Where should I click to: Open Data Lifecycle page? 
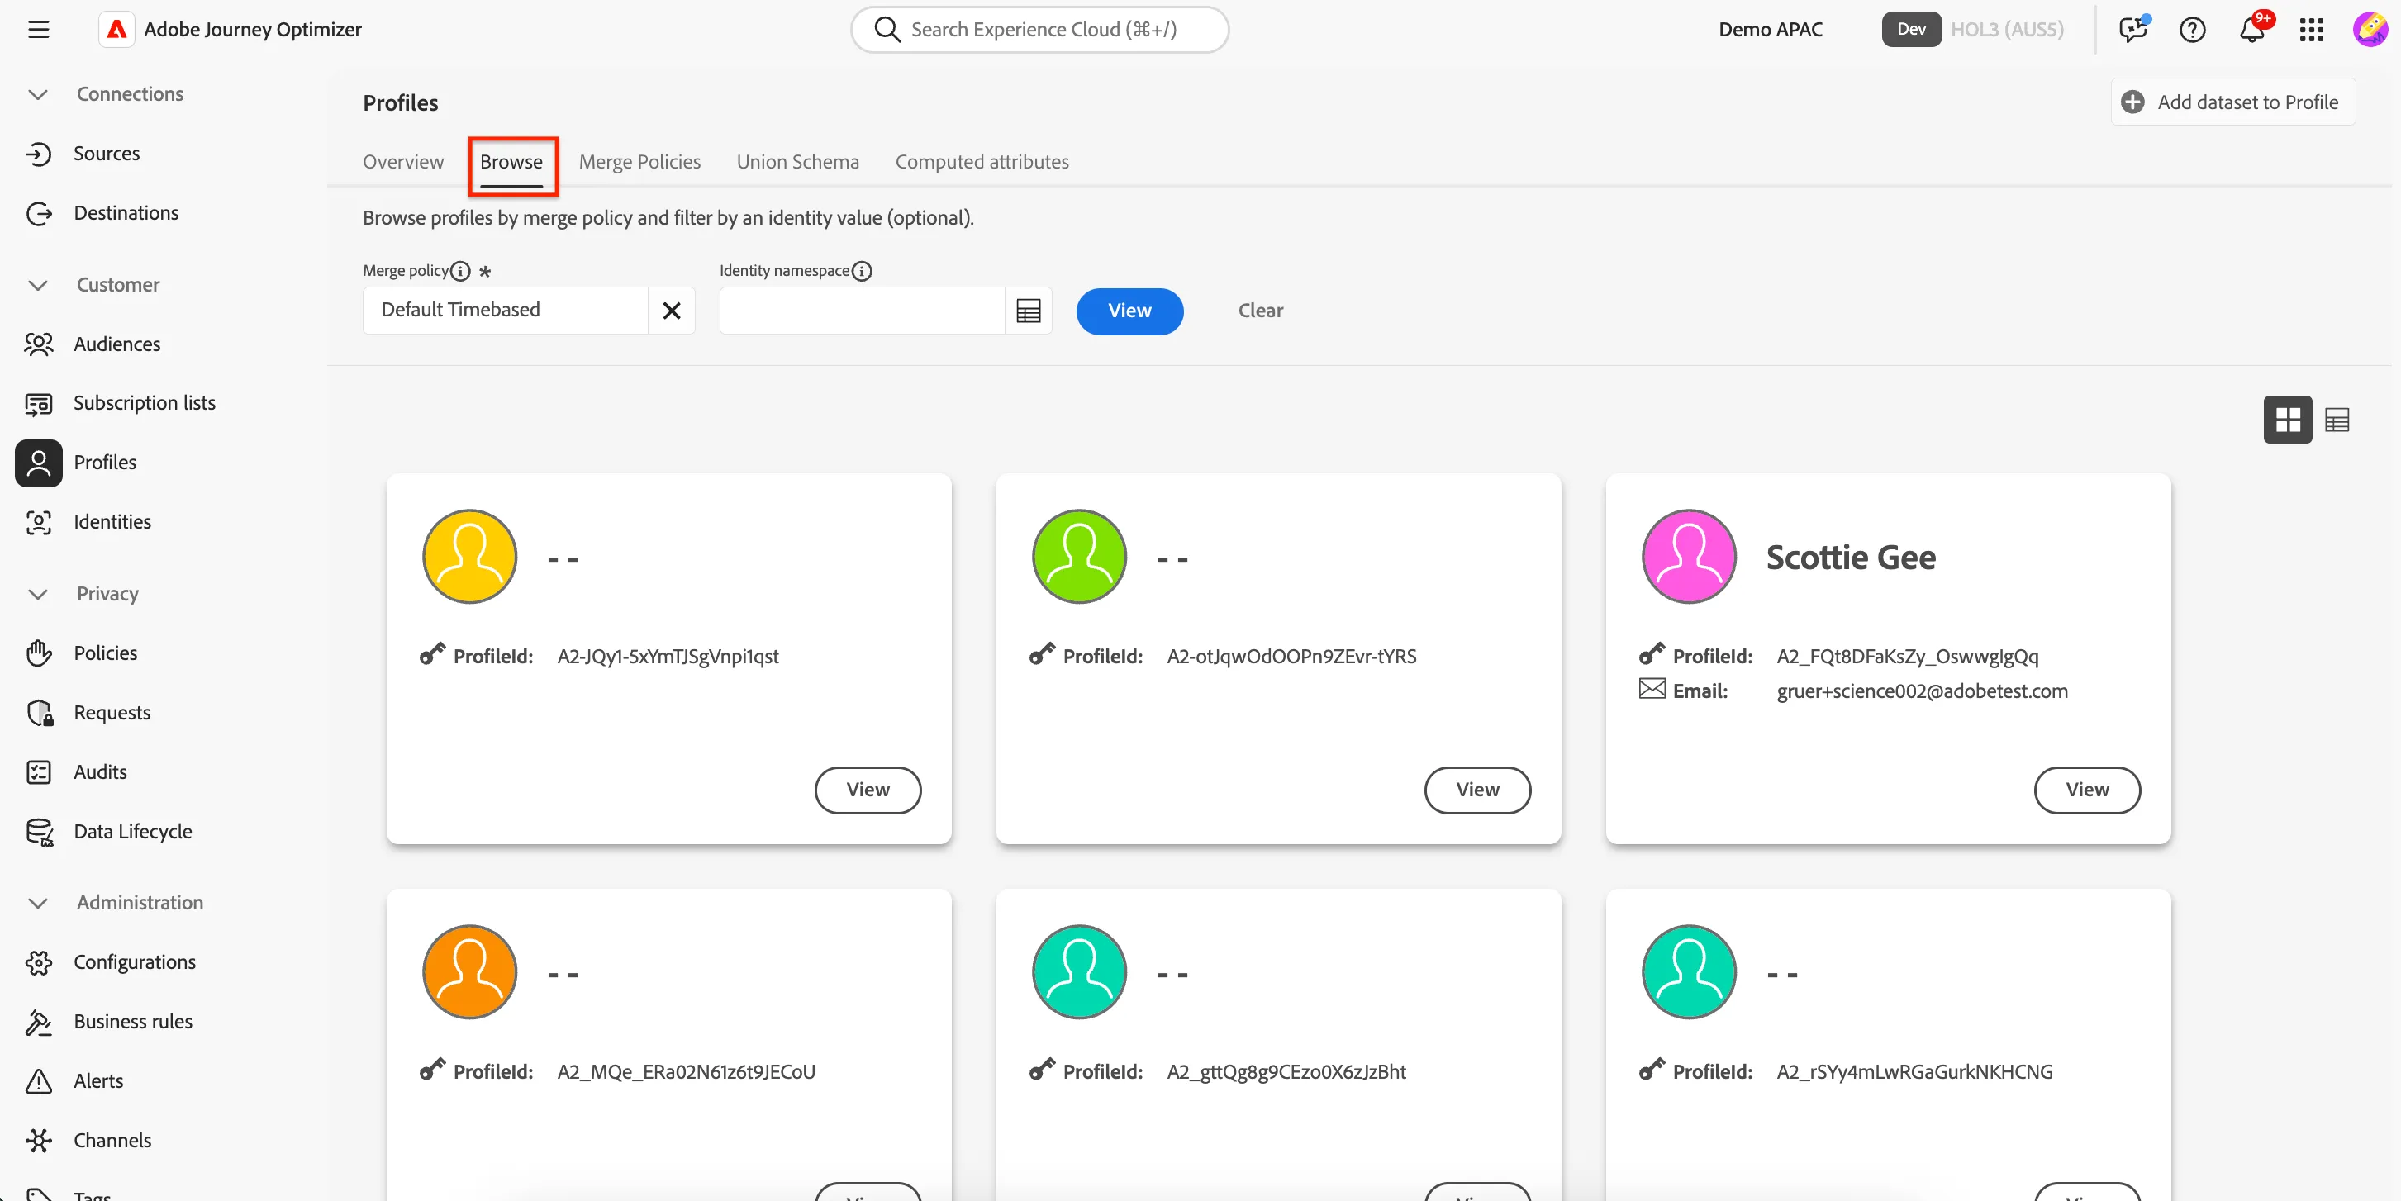tap(132, 831)
